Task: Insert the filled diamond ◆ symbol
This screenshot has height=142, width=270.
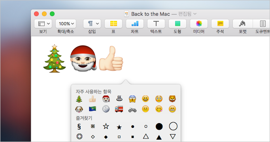Action: (106, 137)
